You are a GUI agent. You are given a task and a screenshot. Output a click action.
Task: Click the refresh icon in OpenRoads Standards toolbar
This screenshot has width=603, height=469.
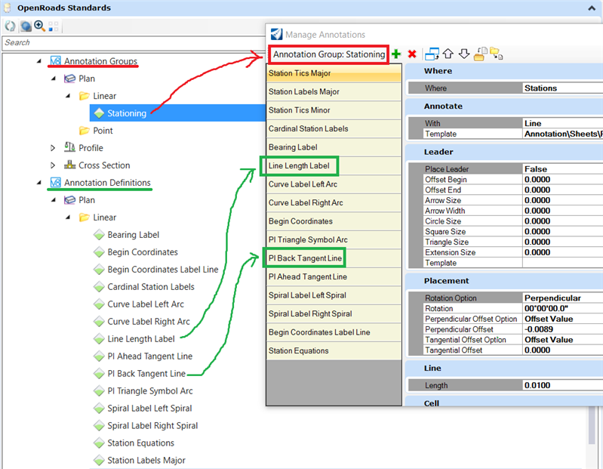(11, 26)
